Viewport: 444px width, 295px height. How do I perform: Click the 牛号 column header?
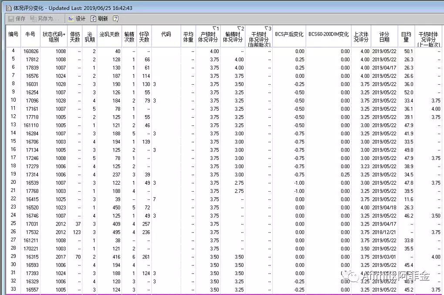31,36
